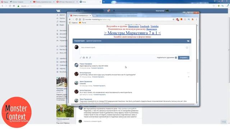Open the Монстры Маркетинга 7 в 1 link

click(133, 33)
